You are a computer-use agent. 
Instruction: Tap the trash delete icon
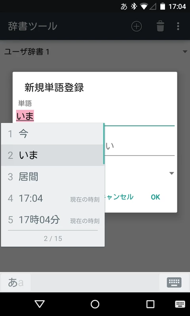tap(160, 26)
